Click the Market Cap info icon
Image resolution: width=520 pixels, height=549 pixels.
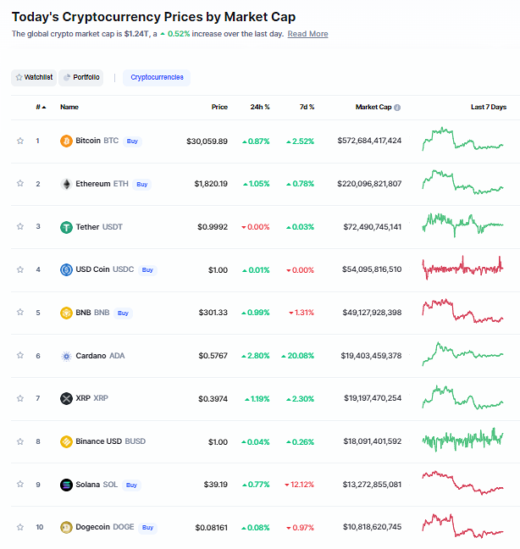397,108
